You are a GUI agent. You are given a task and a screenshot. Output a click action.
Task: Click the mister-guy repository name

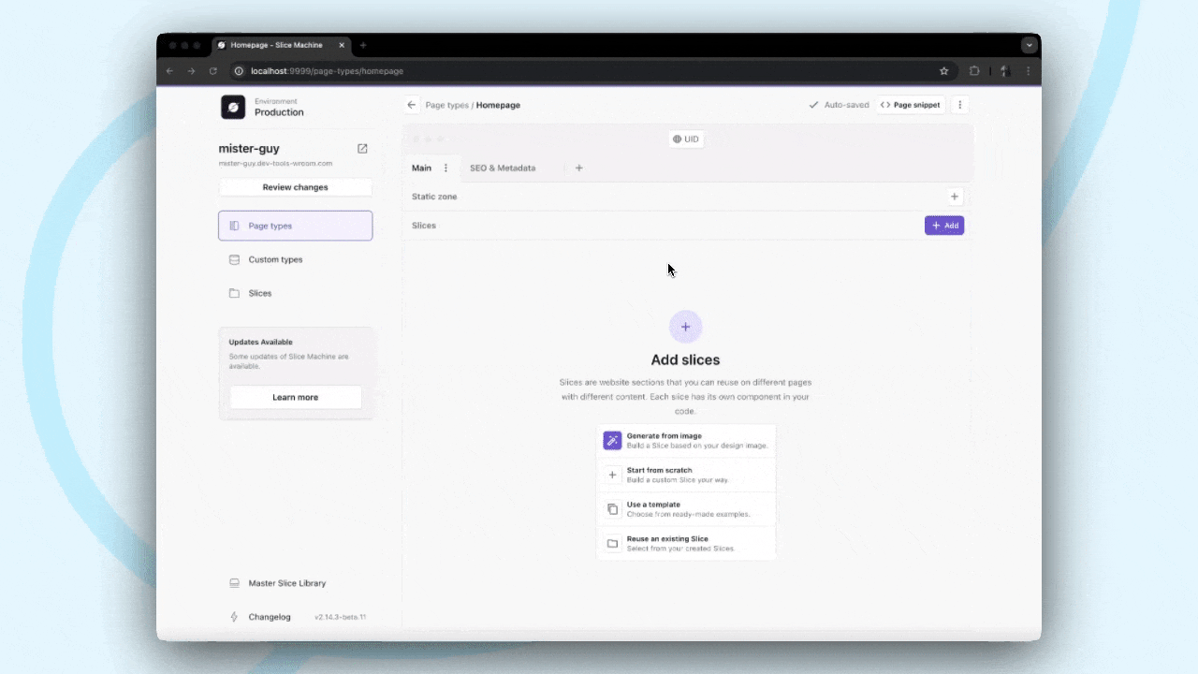tap(249, 149)
